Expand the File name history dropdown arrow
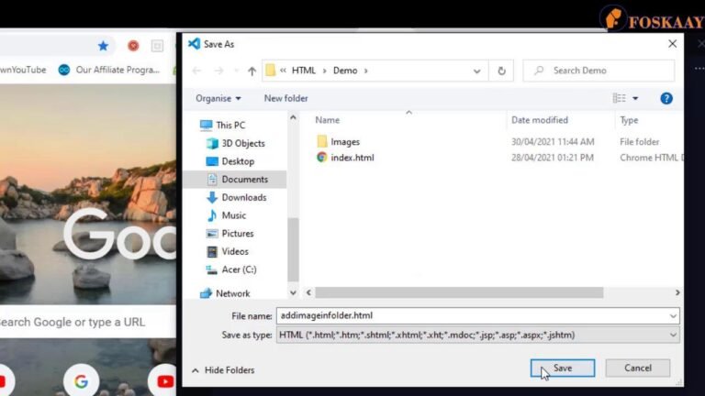This screenshot has width=705, height=396. (673, 316)
